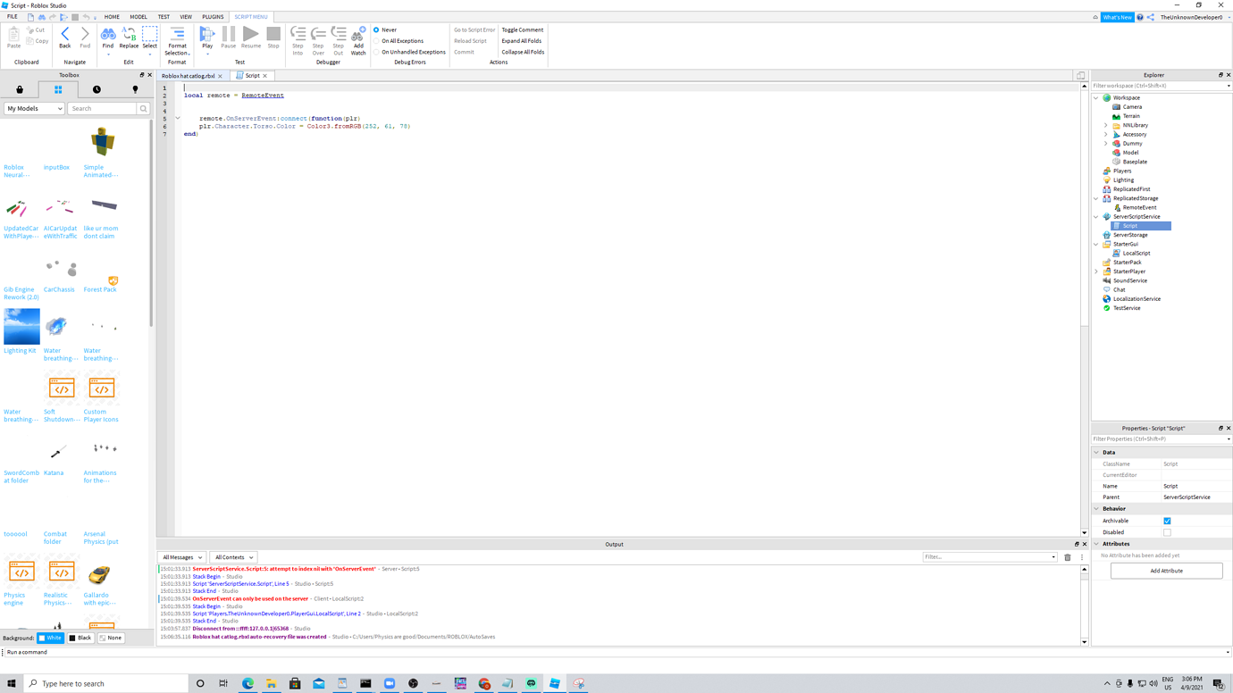
Task: Toggle the Archivable checkbox
Action: pyautogui.click(x=1167, y=521)
